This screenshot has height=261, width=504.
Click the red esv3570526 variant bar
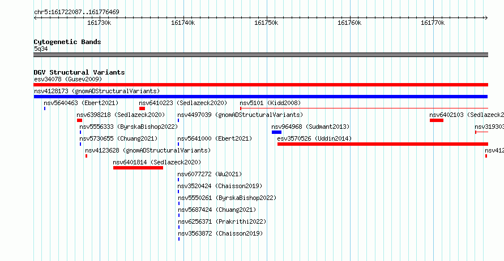point(383,144)
